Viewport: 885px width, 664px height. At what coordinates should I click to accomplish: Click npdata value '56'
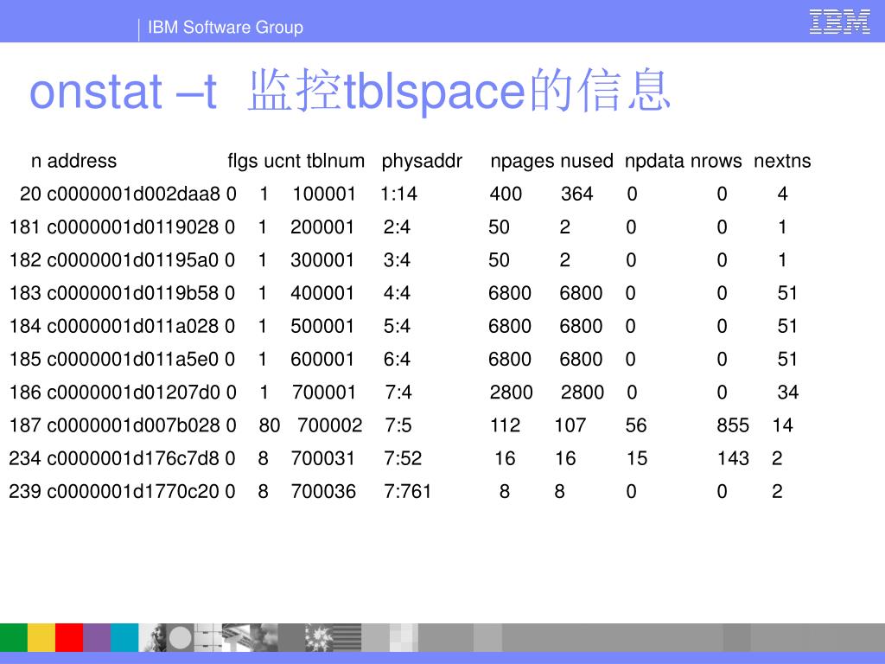636,425
